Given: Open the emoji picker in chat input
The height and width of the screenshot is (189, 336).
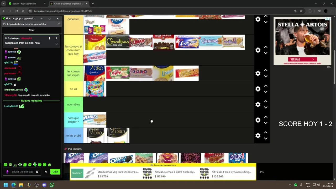Looking at the screenshot, I should tap(37, 172).
